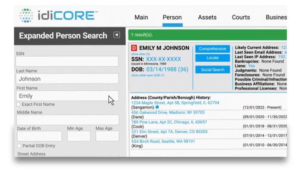Click the Bankrupcies: None Found text
The width and height of the screenshot is (301, 170).
(259, 61)
